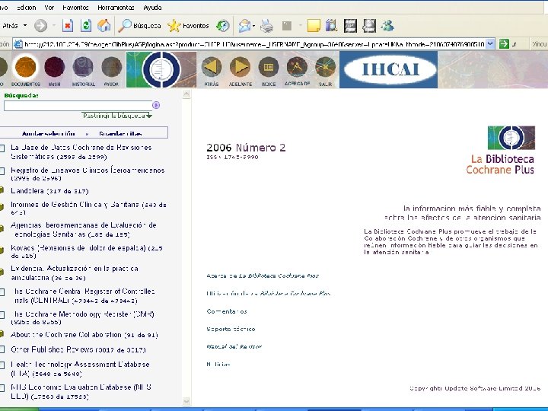
Task: Expand Agencias Iberoamericanas de Evaluación book icon
Action: (2, 228)
